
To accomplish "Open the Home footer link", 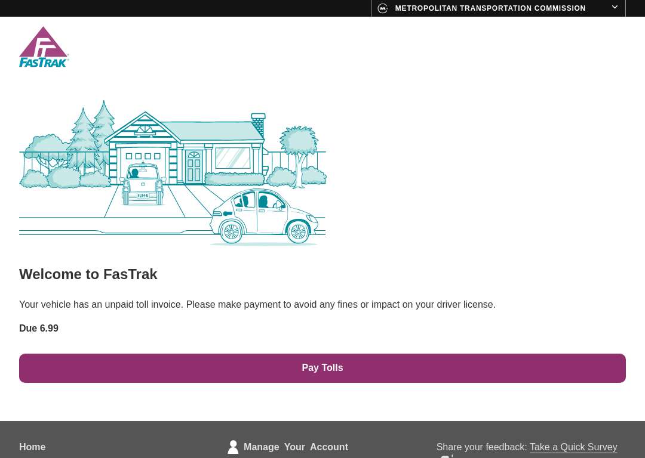I will tap(32, 447).
